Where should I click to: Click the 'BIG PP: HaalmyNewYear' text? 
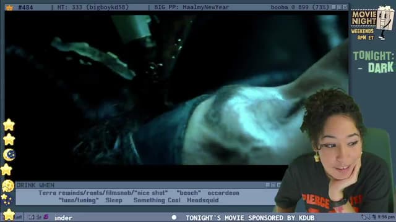pos(192,7)
